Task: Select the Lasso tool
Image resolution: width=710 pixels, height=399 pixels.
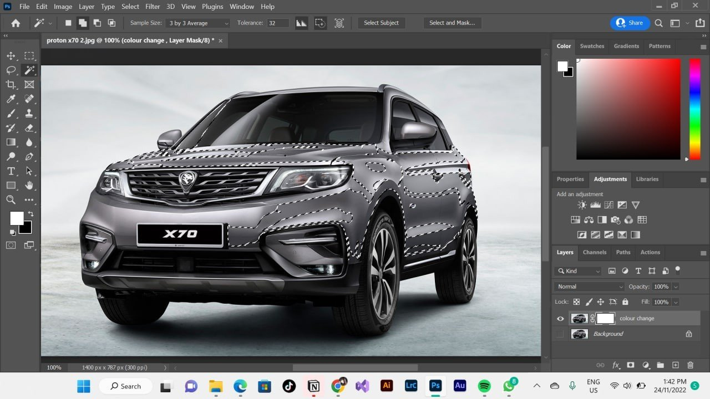Action: (11, 70)
